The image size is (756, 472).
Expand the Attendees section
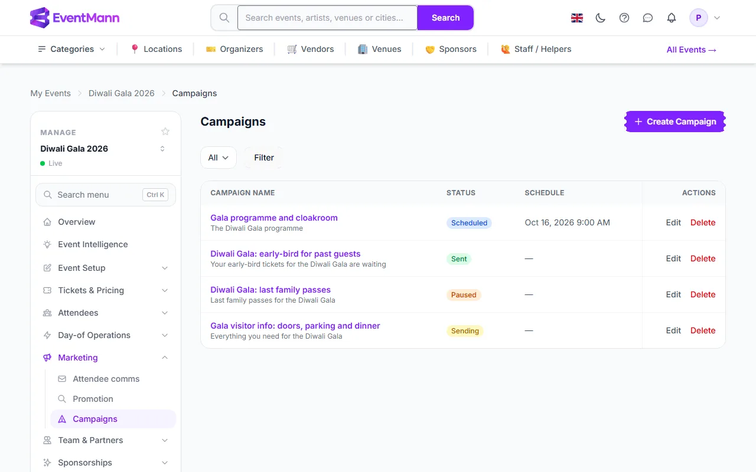[106, 313]
